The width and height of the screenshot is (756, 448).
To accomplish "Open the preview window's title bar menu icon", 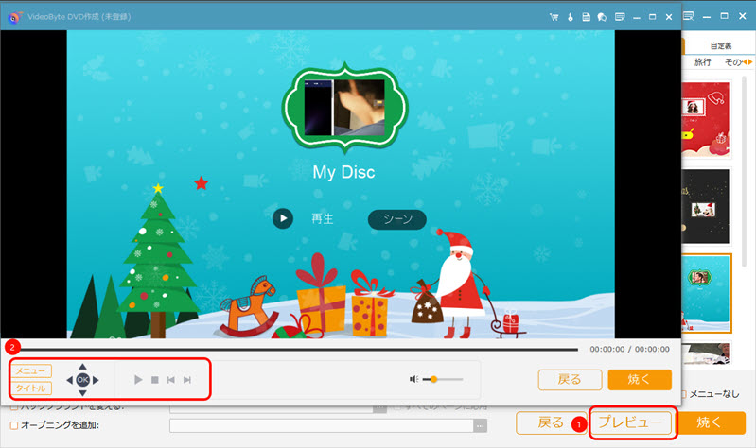I will [x=620, y=17].
